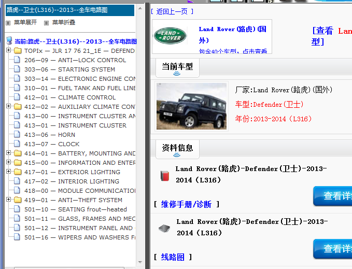The height and width of the screenshot is (269, 352).
Task: Click the TOPIx folder icon
Action: point(18,51)
